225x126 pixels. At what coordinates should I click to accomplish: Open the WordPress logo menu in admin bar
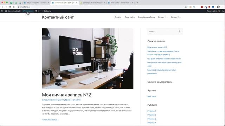point(2,11)
